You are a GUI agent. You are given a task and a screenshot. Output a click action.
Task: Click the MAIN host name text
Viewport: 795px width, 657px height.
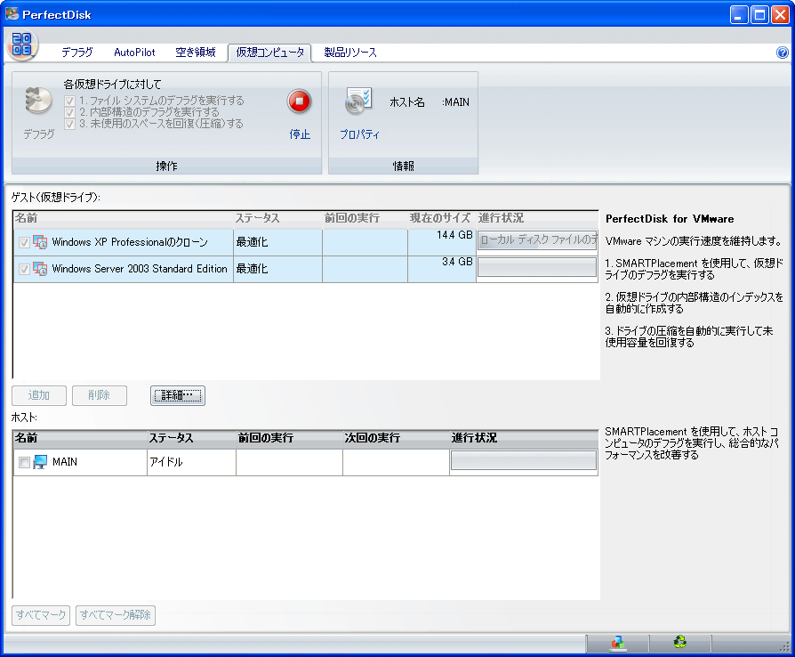click(65, 462)
